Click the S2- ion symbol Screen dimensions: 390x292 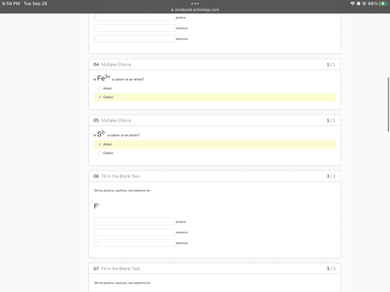click(x=101, y=134)
